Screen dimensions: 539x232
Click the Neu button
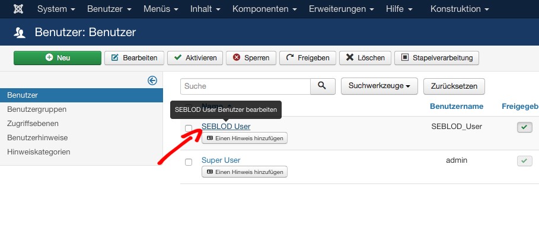58,57
